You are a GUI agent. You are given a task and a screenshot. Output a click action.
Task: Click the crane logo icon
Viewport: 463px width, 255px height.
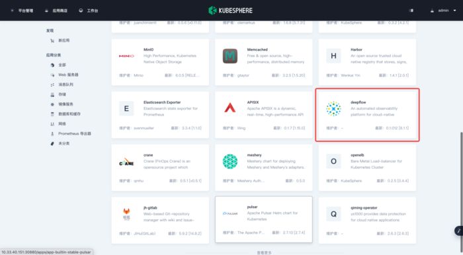[x=126, y=162]
